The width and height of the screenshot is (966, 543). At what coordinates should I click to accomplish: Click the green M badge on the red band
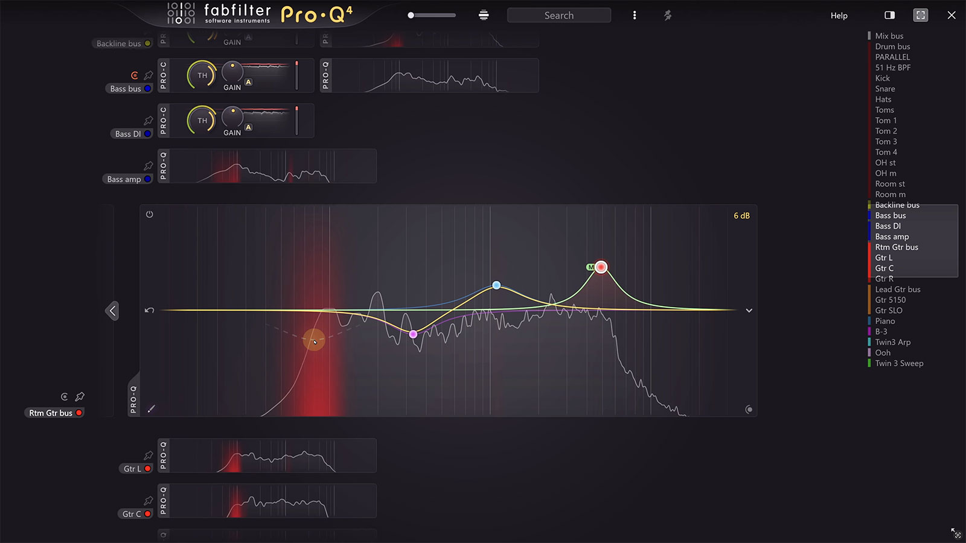pos(590,267)
